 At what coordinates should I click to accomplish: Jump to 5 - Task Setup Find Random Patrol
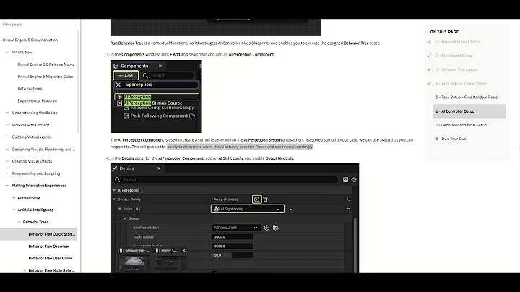pos(467,98)
